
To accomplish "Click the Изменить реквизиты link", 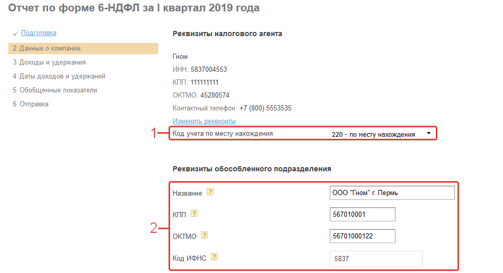I will coord(204,121).
